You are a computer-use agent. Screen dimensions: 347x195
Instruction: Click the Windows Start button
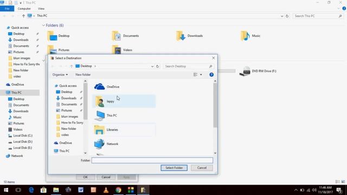[x=6, y=190]
